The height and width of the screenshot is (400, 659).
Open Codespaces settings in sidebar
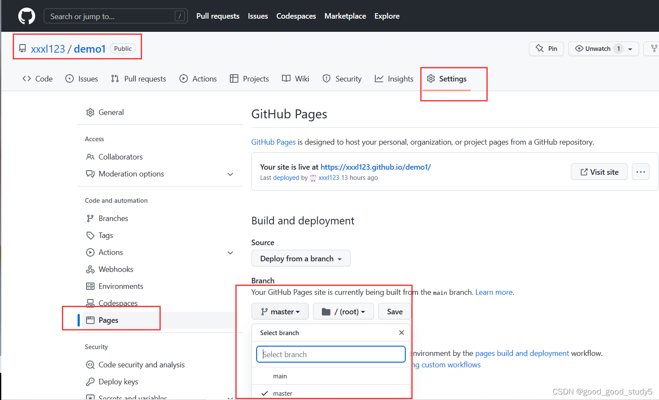118,303
